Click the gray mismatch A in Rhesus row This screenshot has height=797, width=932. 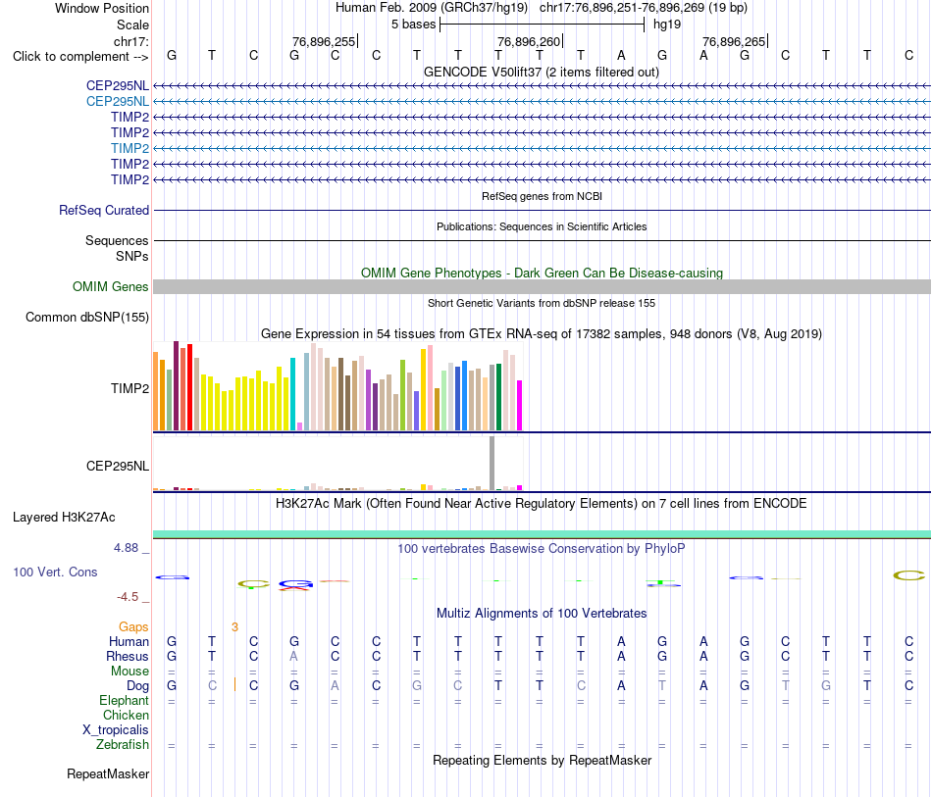[293, 656]
